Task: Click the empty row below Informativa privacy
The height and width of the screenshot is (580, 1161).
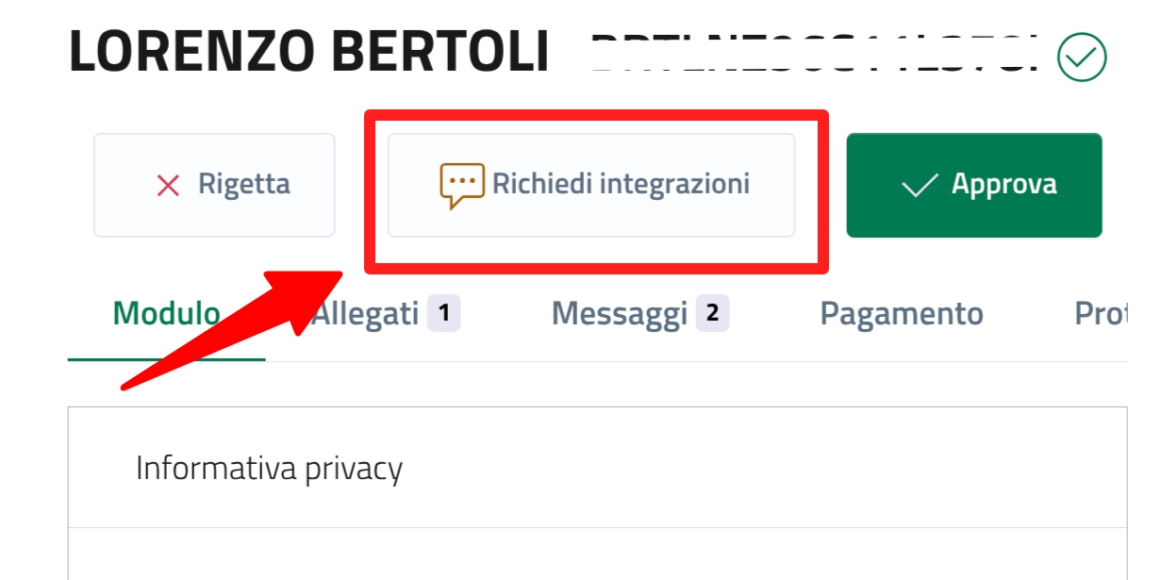Action: coord(597,555)
